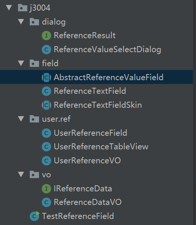Click the runnable TestReferenceField class icon
Screen dimensions: 196x225
(34, 216)
